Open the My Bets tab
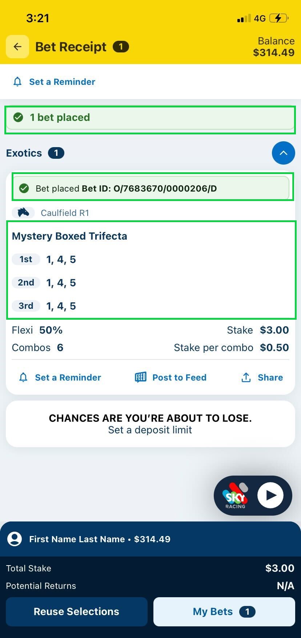301x638 pixels. point(224,611)
